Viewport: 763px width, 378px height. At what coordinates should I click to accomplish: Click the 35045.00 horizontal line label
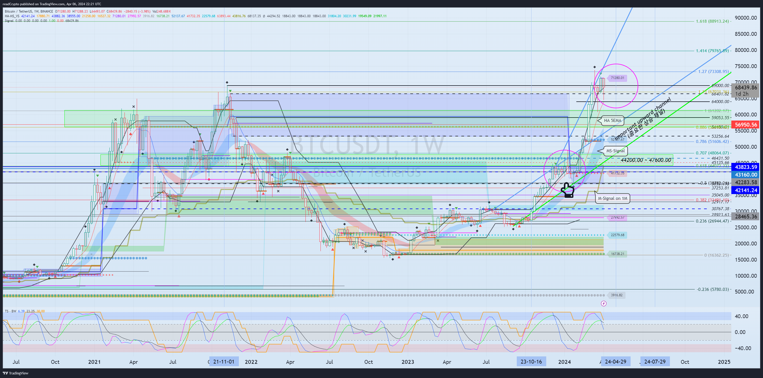point(720,195)
